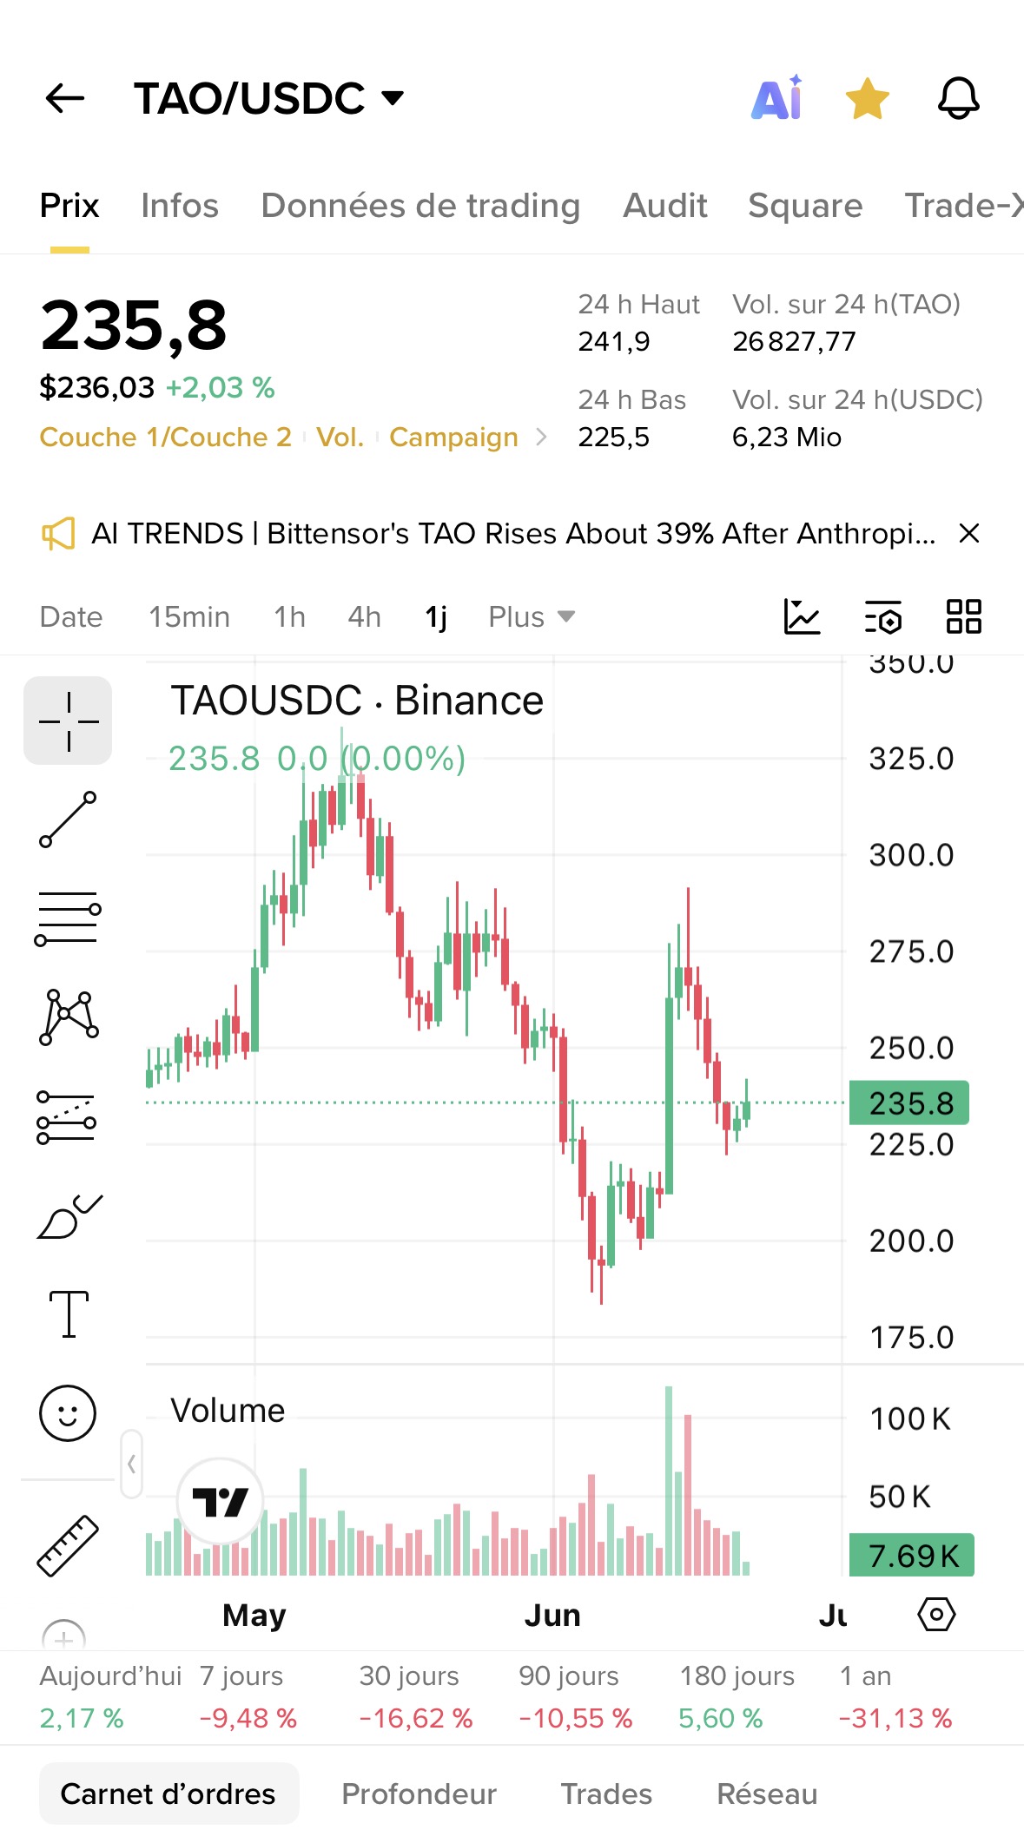Image resolution: width=1024 pixels, height=1843 pixels.
Task: Go back with the left arrow
Action: 65,98
